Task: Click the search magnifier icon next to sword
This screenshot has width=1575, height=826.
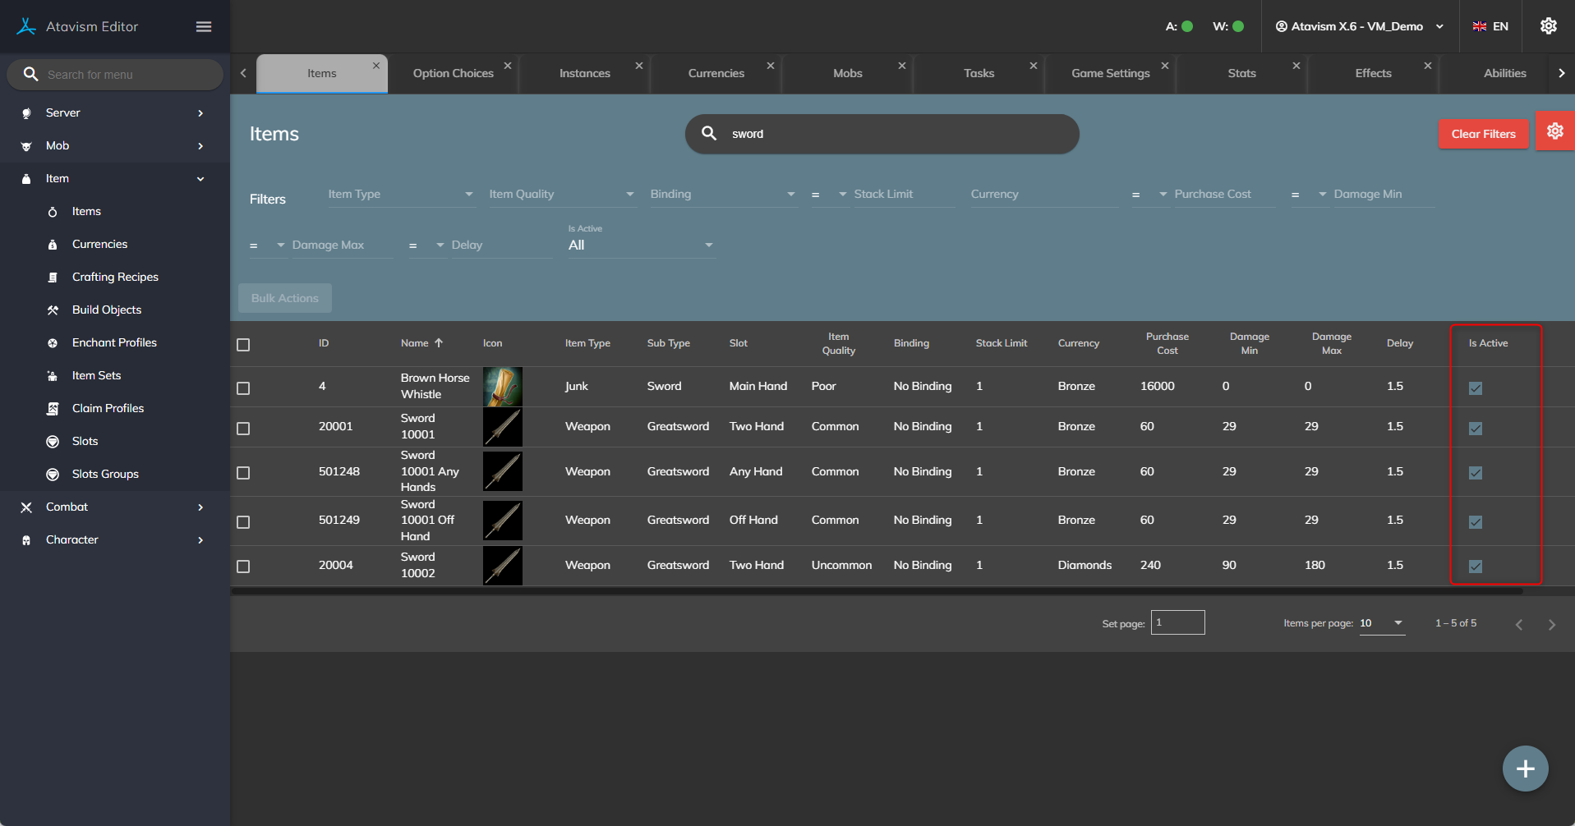Action: tap(709, 133)
